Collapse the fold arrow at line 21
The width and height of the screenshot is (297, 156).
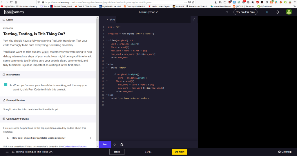(x=107, y=95)
